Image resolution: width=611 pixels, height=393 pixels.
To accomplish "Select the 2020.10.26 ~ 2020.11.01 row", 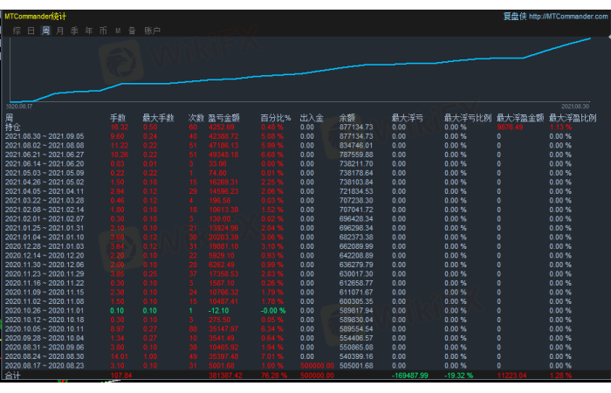I will tap(302, 311).
